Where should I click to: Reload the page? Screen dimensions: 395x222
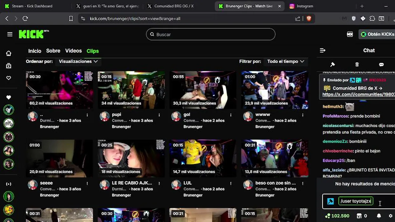(25, 18)
